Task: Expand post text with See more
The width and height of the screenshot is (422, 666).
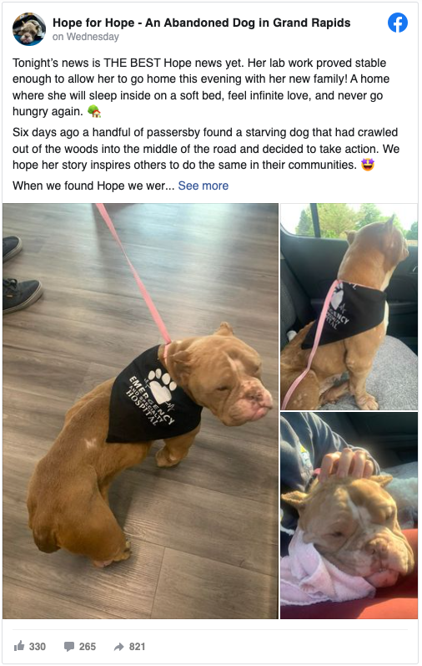Action: 203,186
